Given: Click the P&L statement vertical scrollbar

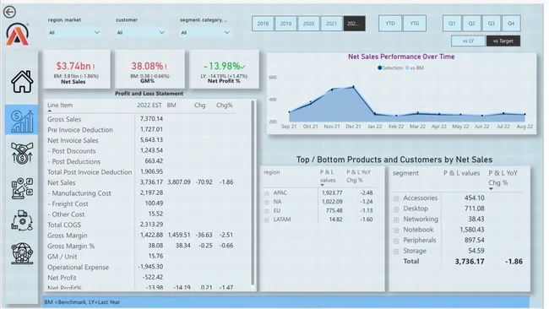Looking at the screenshot, I should click(x=253, y=192).
